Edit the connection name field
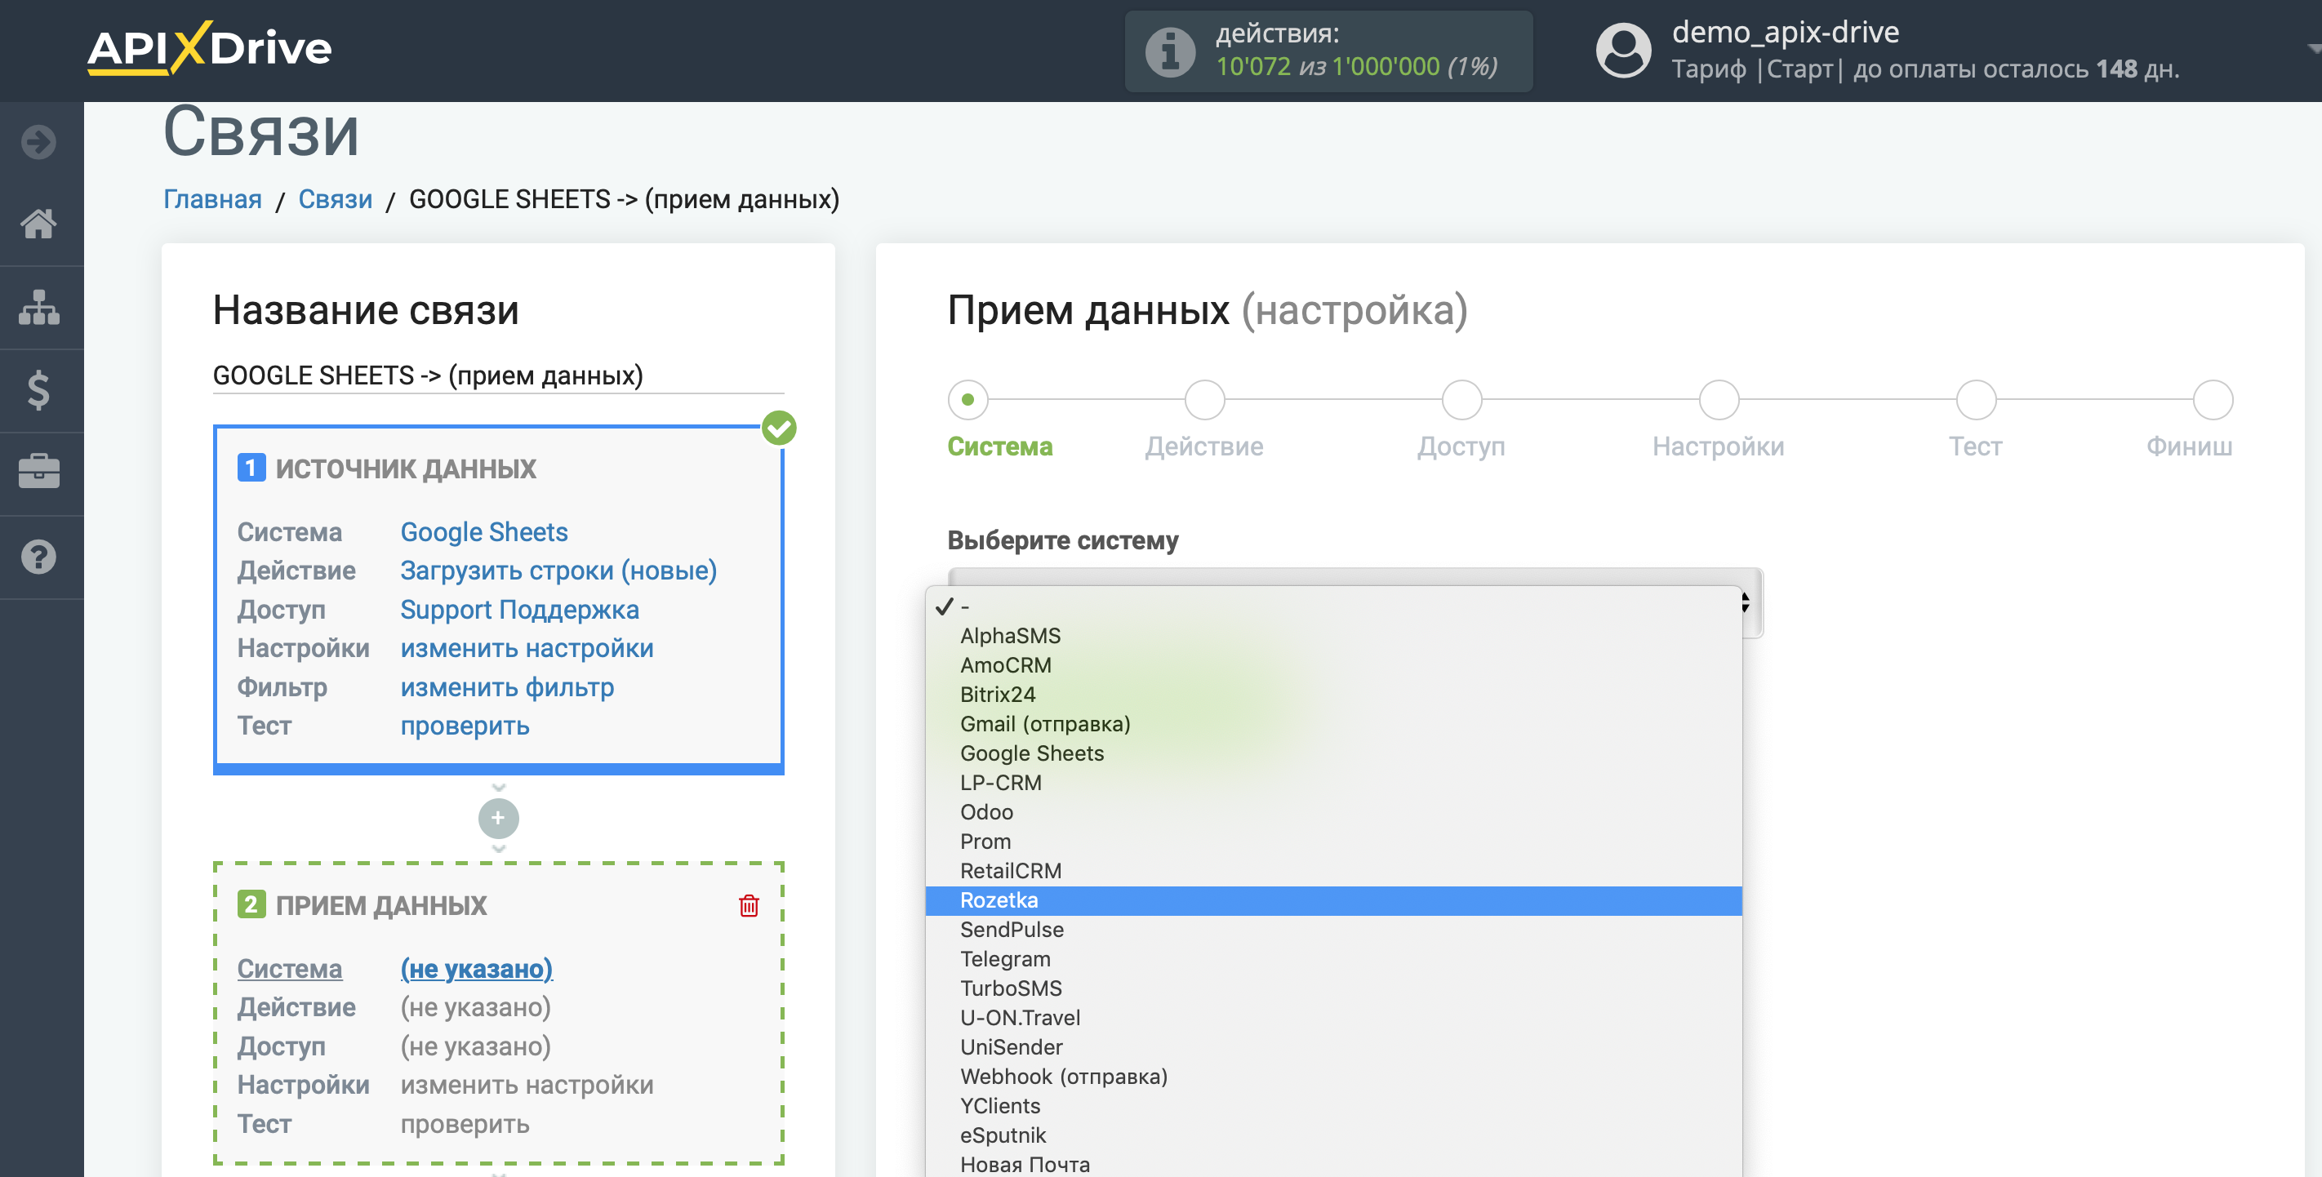2322x1177 pixels. pyautogui.click(x=499, y=375)
